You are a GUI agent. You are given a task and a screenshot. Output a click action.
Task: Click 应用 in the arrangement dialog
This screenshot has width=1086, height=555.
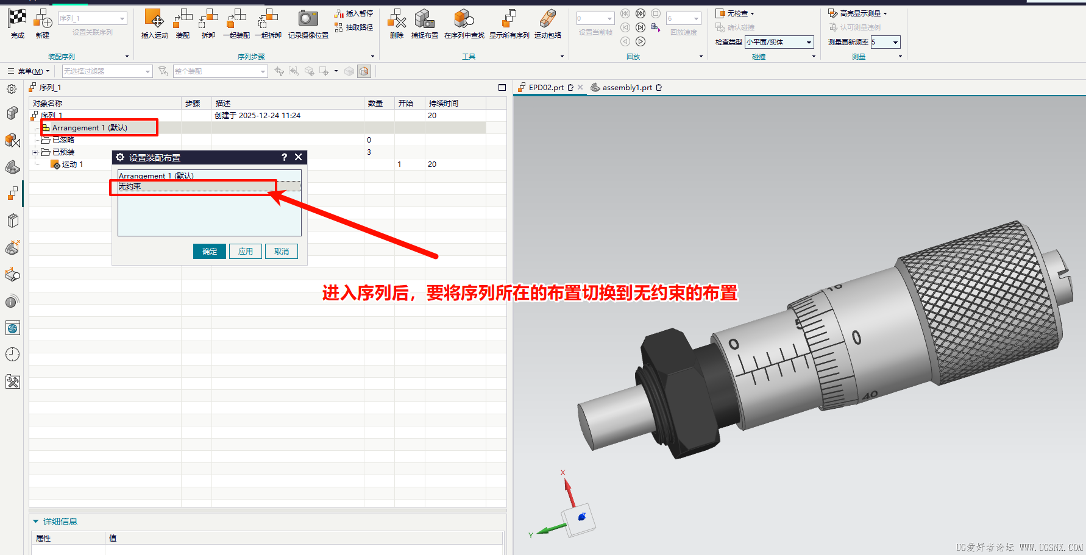tap(246, 252)
